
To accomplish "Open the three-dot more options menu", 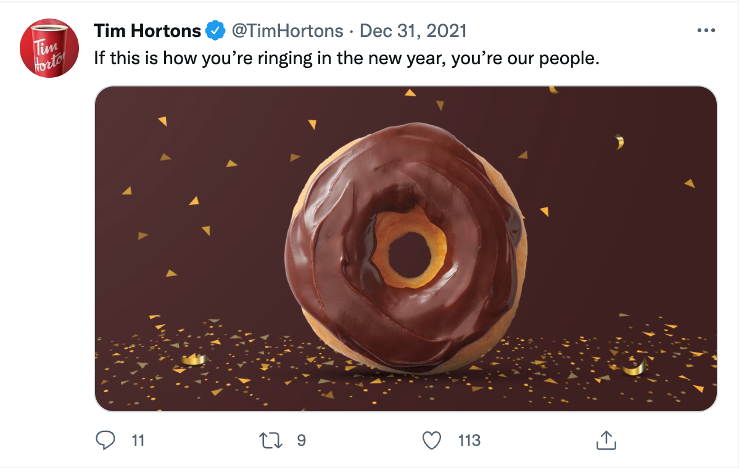I will click(x=706, y=31).
